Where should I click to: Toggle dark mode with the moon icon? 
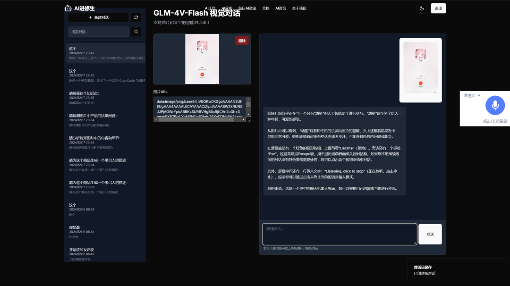click(x=422, y=8)
